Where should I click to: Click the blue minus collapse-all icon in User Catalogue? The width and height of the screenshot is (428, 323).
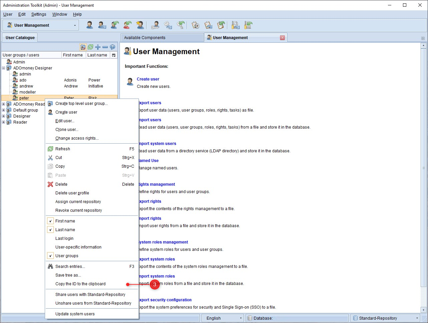105,47
